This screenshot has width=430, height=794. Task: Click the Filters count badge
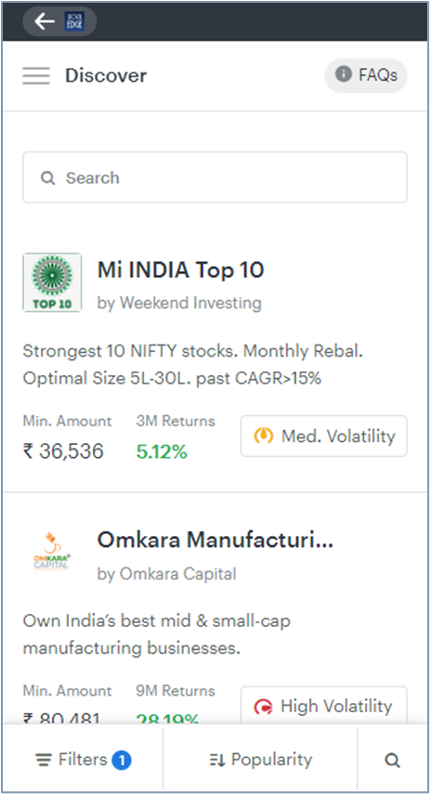pyautogui.click(x=122, y=760)
